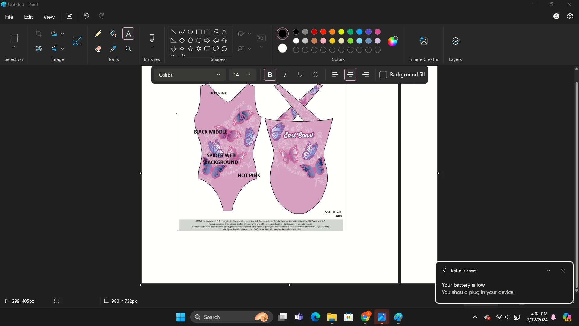Open File Explorer from the taskbar
The image size is (579, 326).
point(332,317)
